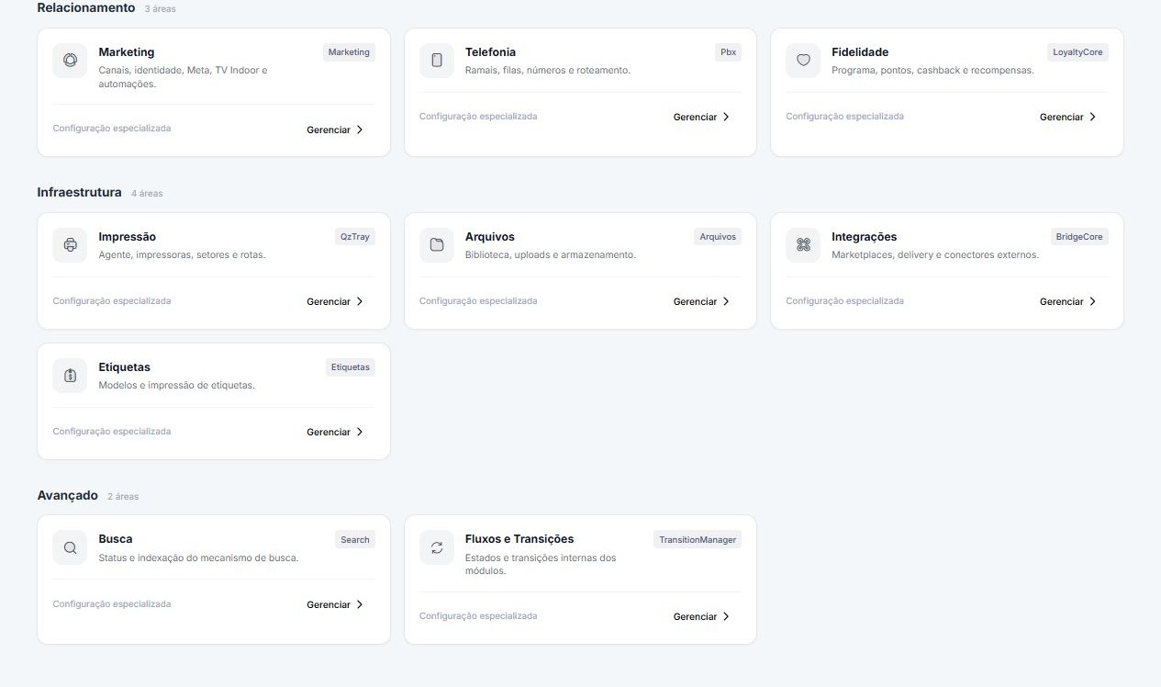
Task: Select the LoyaltyCore badge on Fidelidade
Action: (1077, 52)
